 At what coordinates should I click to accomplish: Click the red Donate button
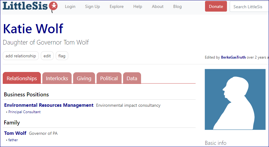point(216,6)
